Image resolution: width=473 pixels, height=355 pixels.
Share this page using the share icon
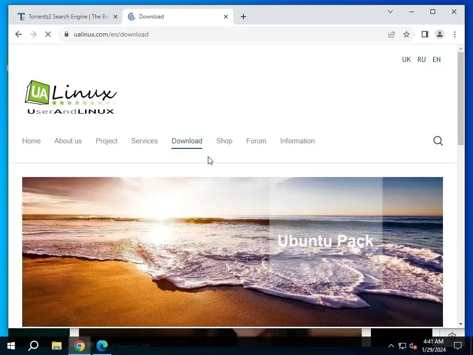pos(392,34)
